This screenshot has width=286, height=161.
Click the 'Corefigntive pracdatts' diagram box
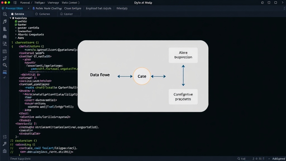(x=183, y=97)
